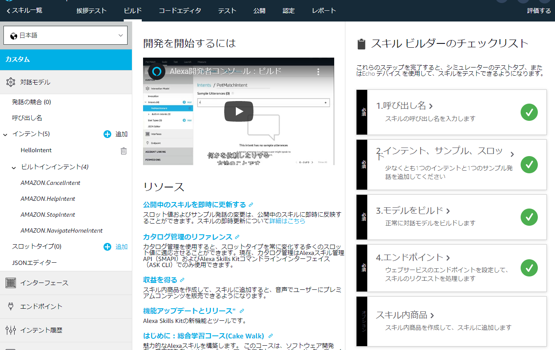Go back to スキル一覧 skill list
Screen dimensions: 555x350
pyautogui.click(x=25, y=11)
